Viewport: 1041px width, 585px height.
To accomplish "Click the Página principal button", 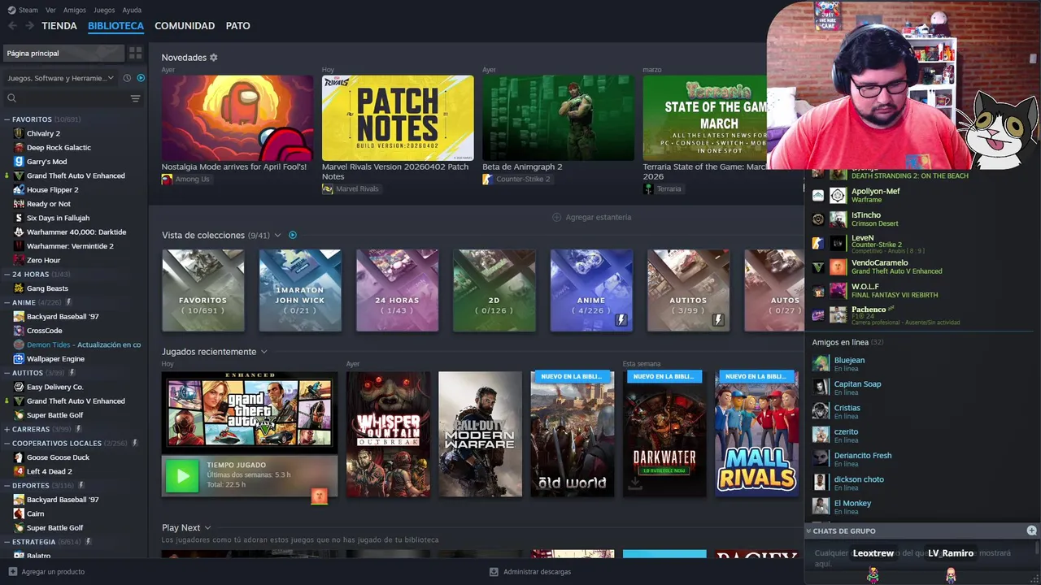I will (x=63, y=53).
